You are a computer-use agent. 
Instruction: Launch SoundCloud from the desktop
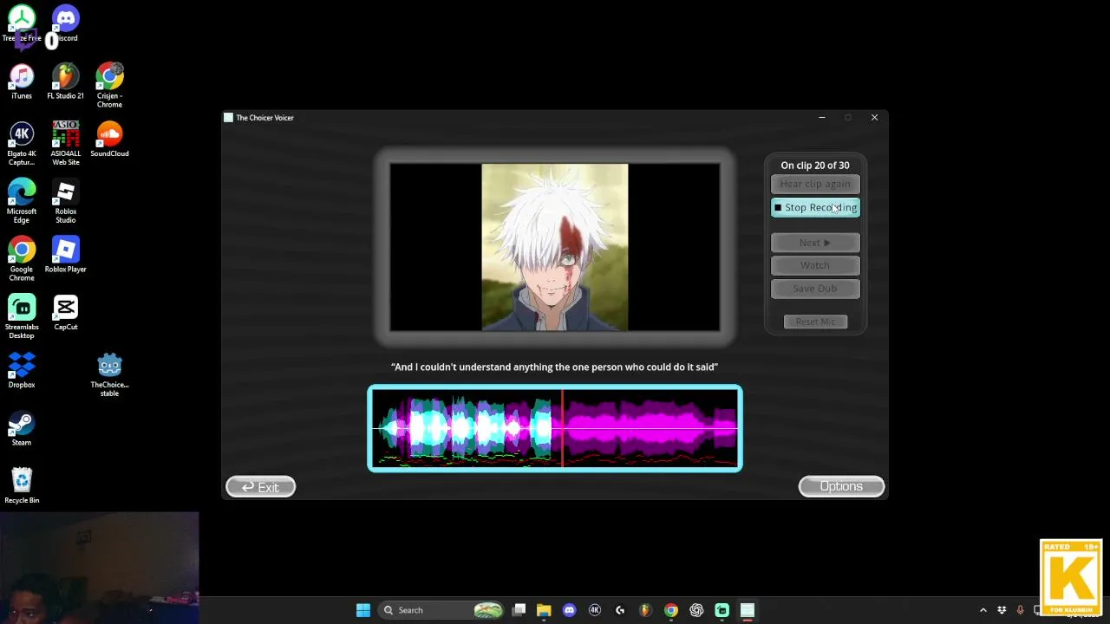pos(109,139)
